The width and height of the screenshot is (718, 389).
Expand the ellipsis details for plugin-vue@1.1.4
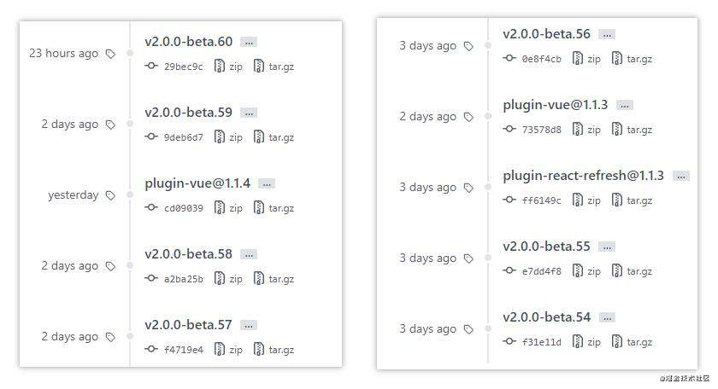[x=267, y=183]
